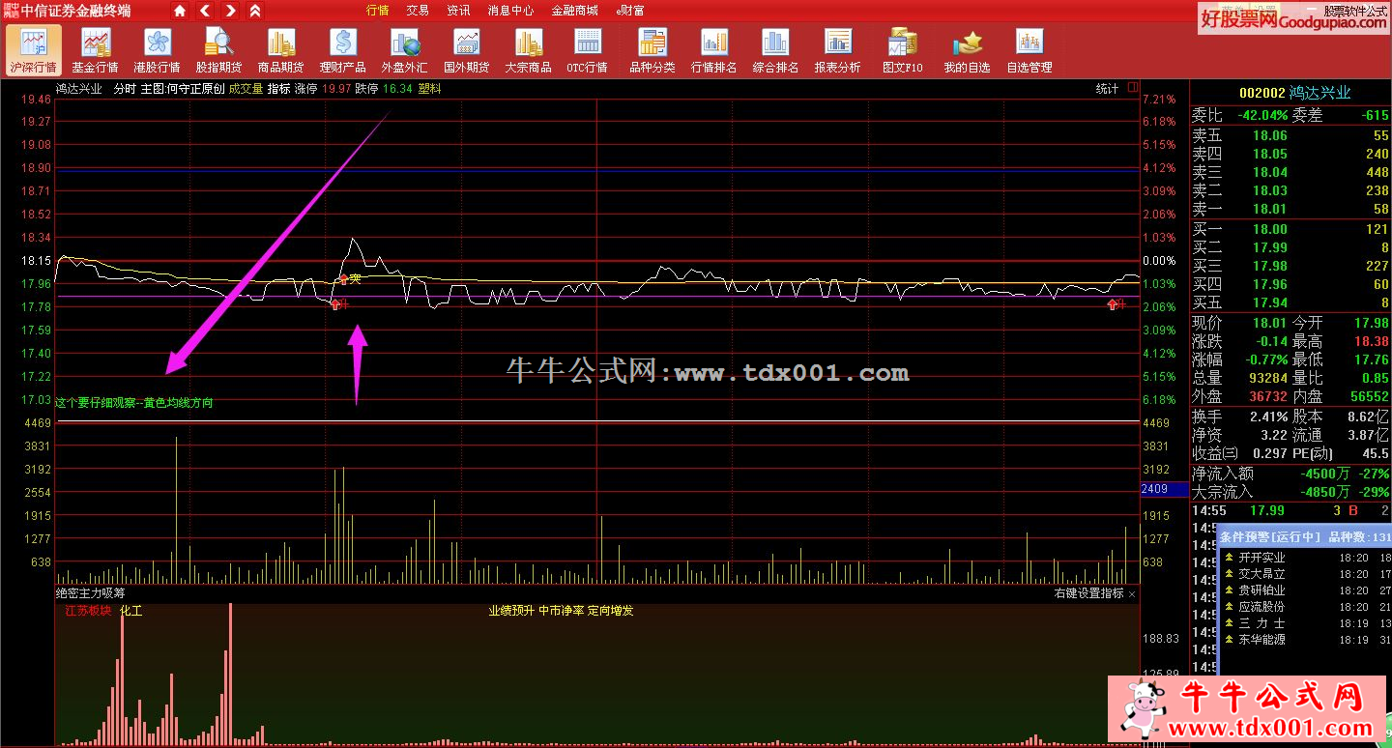Click the 换手 2.41% value
Image resolution: width=1392 pixels, height=748 pixels.
tap(1268, 417)
